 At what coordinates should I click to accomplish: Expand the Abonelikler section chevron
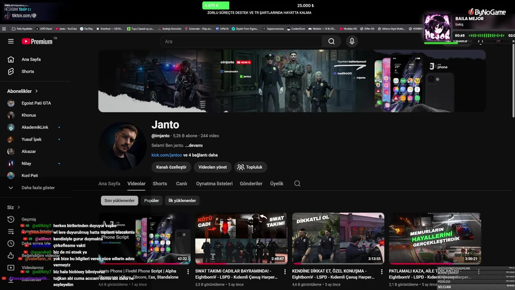(36, 91)
